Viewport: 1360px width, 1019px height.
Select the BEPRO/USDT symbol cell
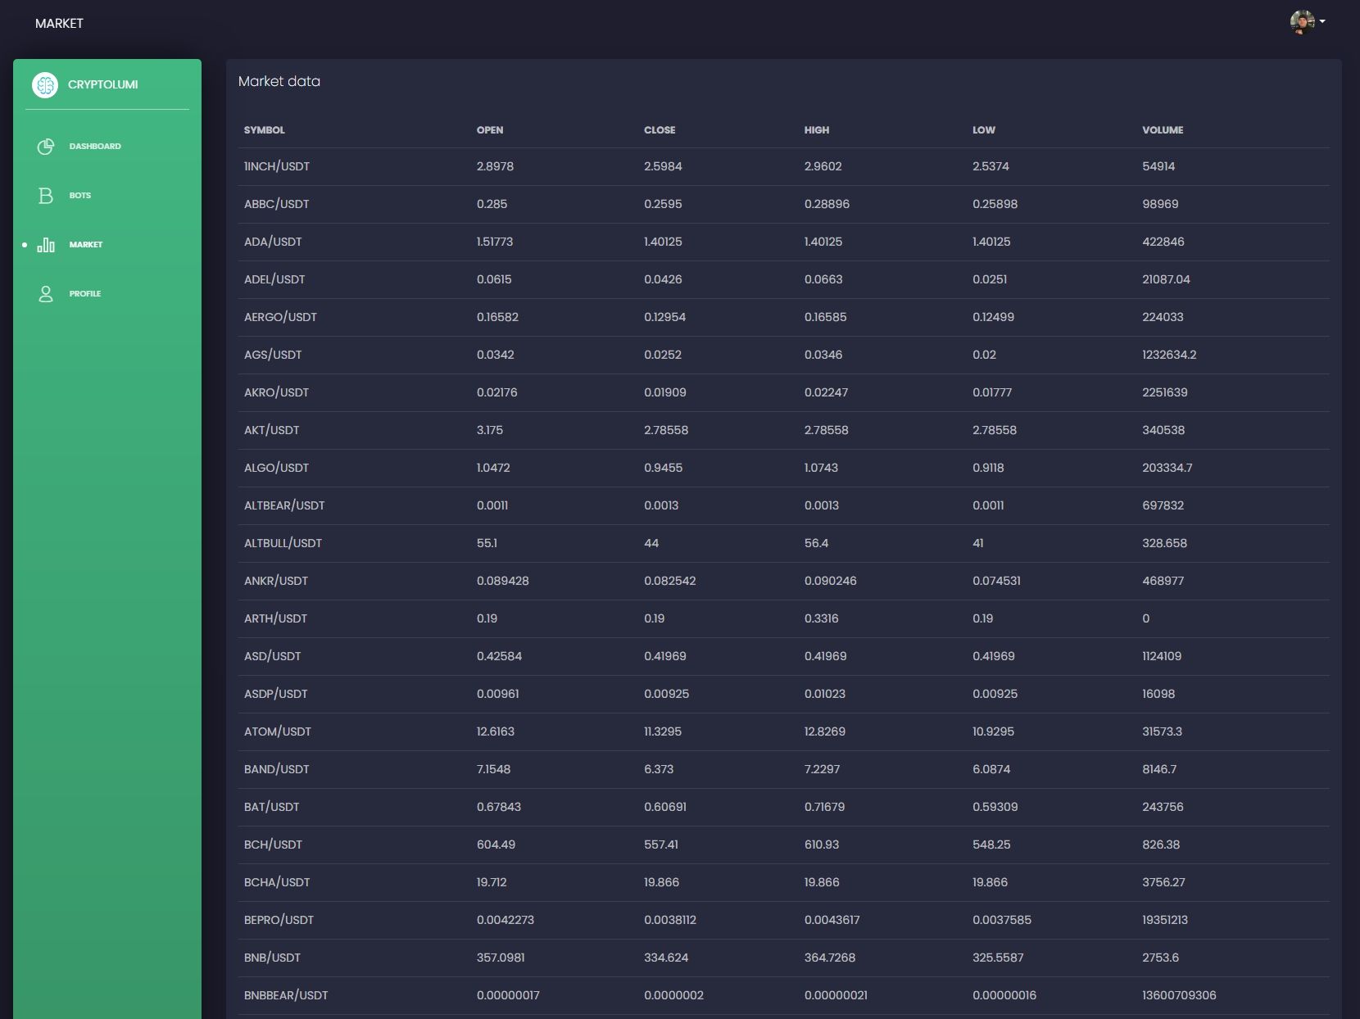tap(279, 920)
